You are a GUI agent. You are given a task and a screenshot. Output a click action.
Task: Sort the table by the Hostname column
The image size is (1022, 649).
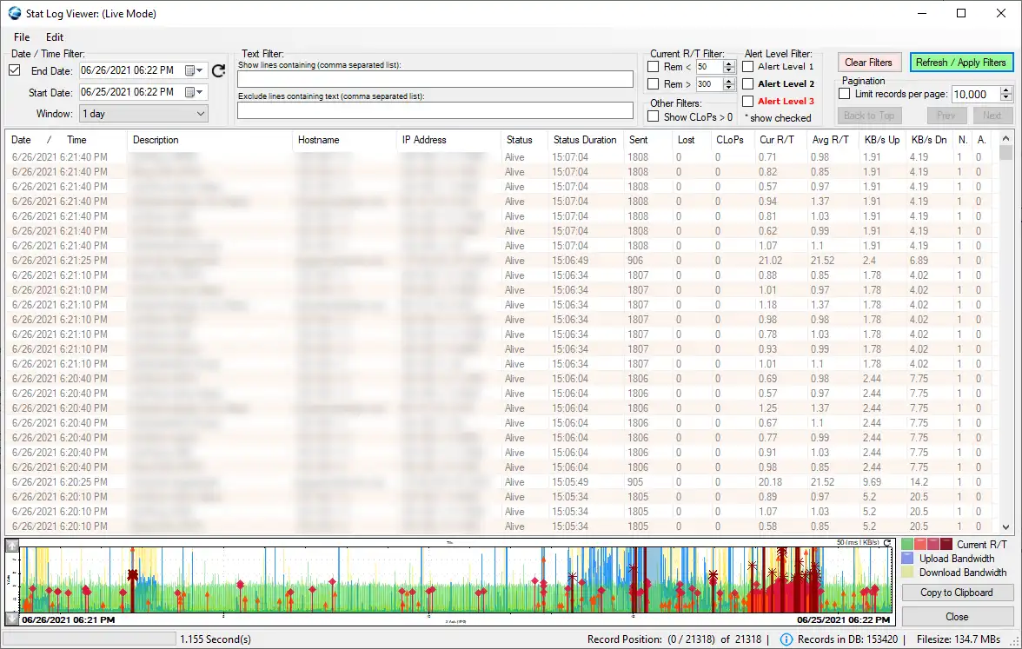click(x=343, y=140)
